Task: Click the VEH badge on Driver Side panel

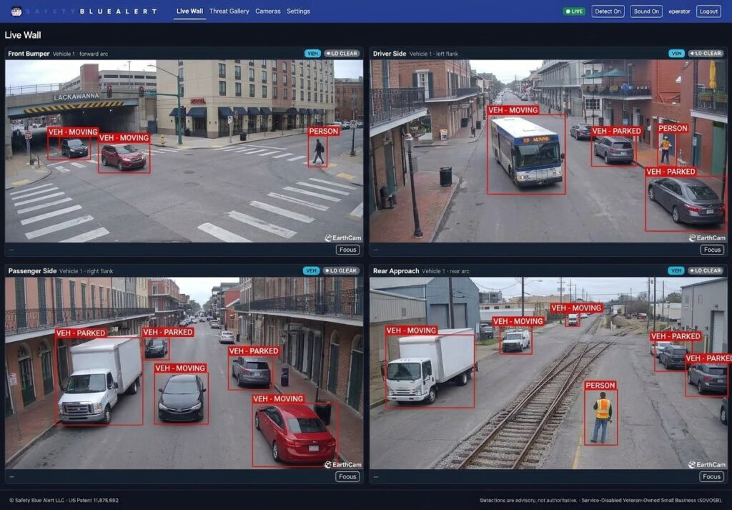Action: pyautogui.click(x=676, y=54)
